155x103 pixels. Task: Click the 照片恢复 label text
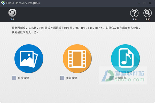coord(23,78)
